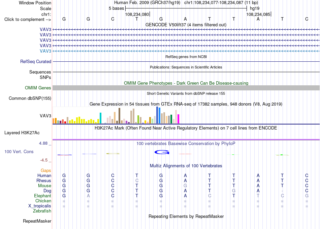Click the 4.88 PhyloP upper scale value
320x229 pixels.
[x=43, y=143]
